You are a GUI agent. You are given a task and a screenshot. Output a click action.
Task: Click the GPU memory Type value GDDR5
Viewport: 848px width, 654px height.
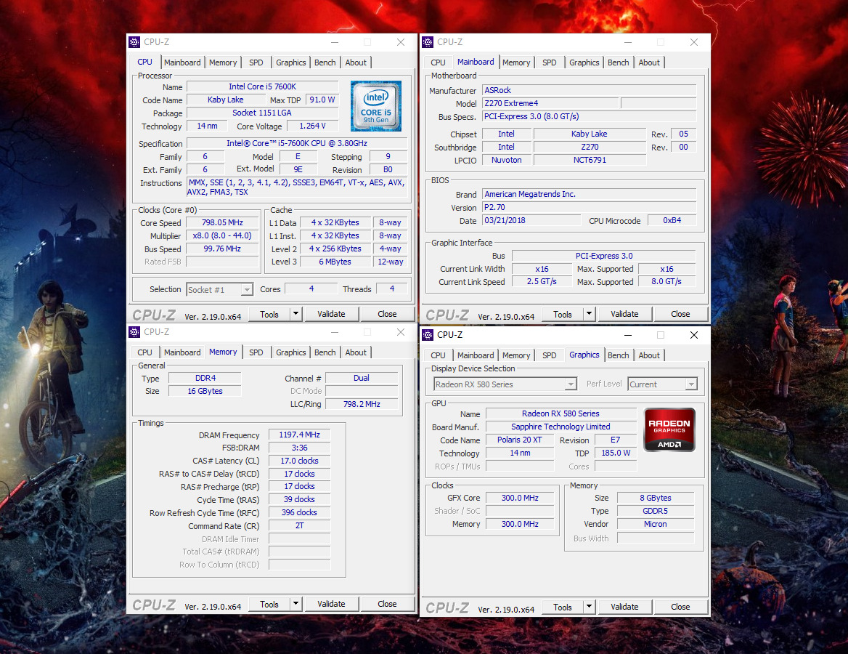[x=655, y=511]
